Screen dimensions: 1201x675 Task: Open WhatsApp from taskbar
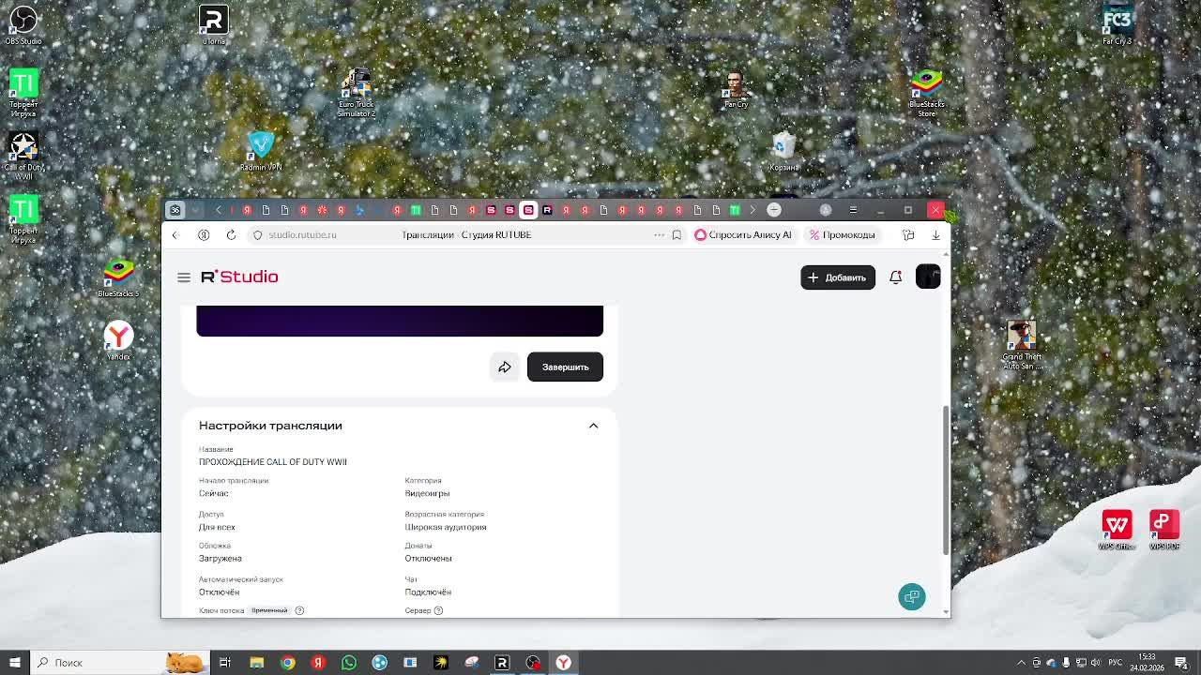(349, 663)
